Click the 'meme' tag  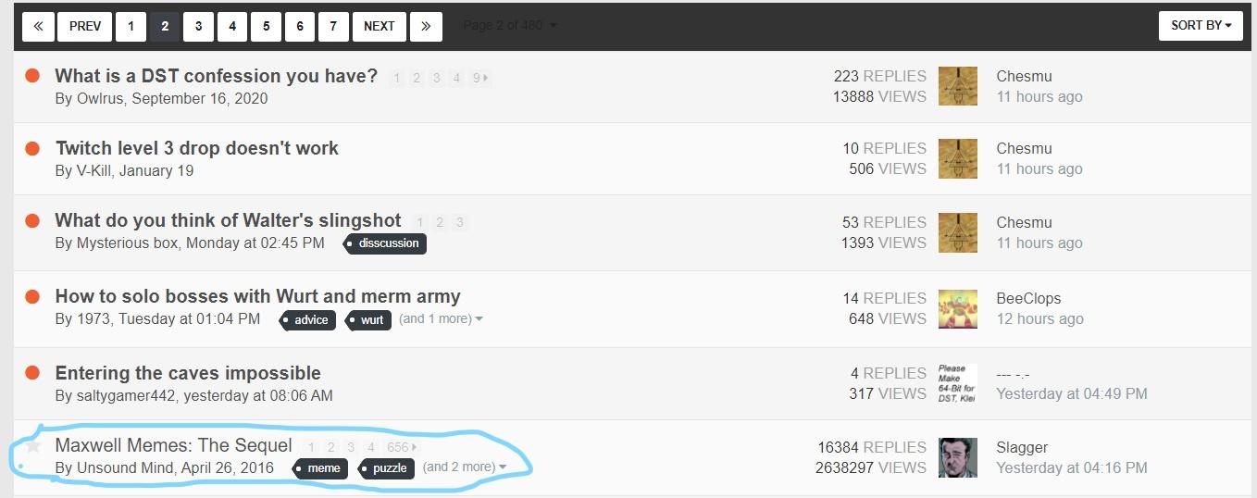320,468
